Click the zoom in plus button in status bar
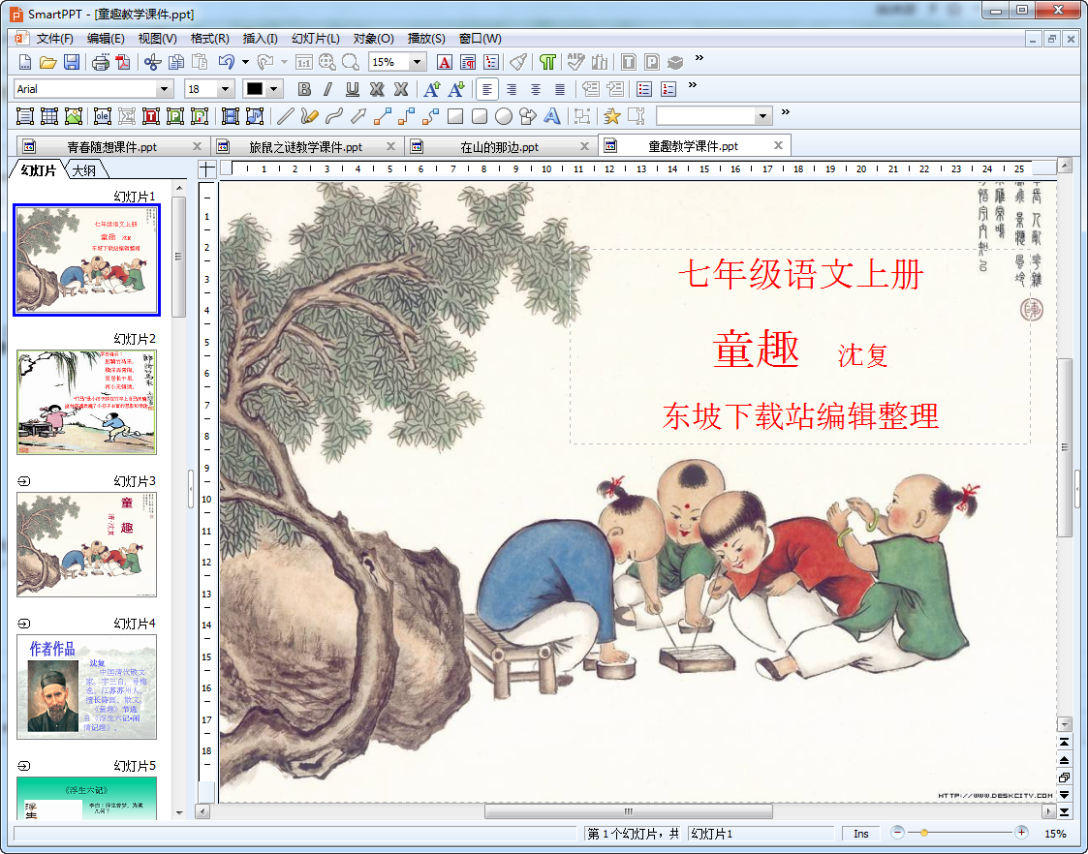 tap(1021, 833)
